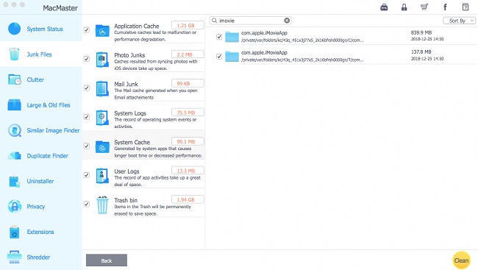Select the System Cache title text
The width and height of the screenshot is (478, 270).
[132, 142]
